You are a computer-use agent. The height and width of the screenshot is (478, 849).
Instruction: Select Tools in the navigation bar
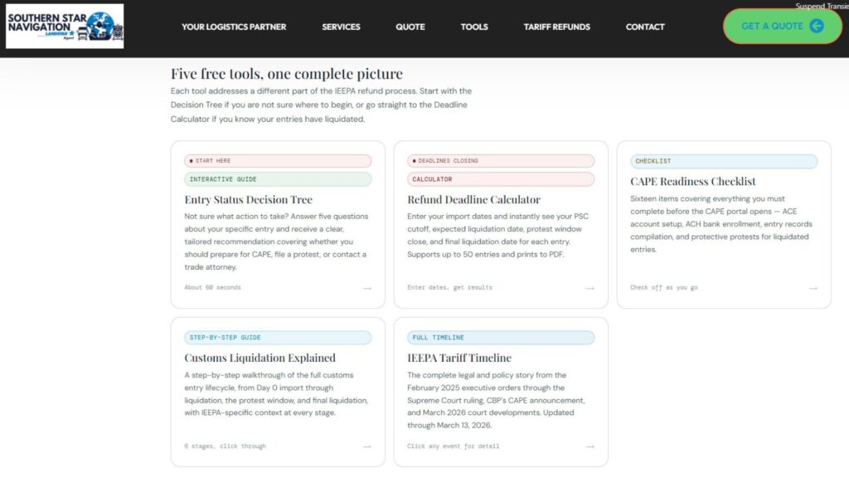point(474,27)
